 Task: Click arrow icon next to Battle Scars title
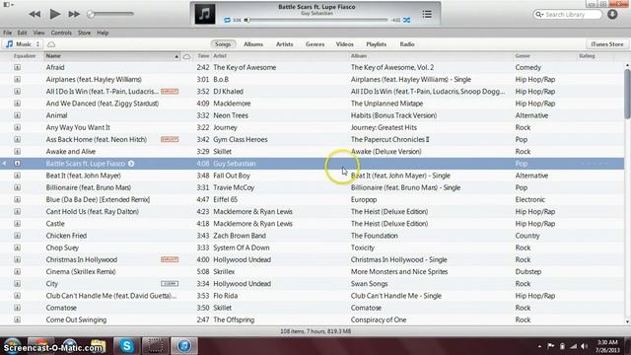(x=131, y=164)
